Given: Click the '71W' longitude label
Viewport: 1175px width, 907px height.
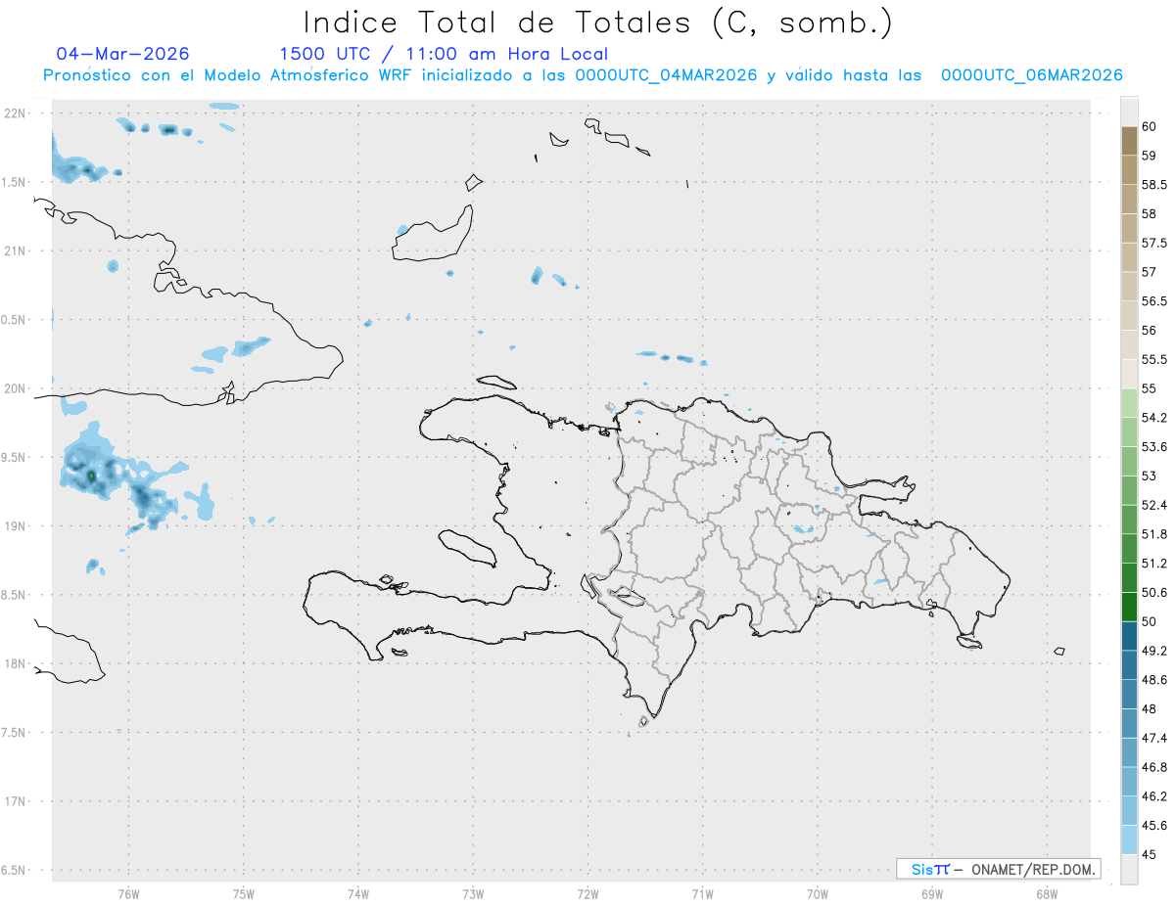Looking at the screenshot, I should point(702,893).
